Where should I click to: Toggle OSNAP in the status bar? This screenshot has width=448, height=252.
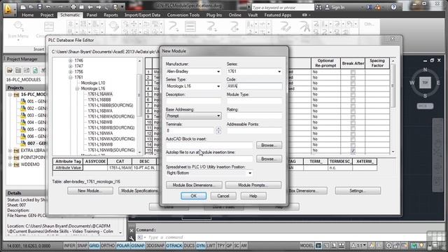[x=138, y=246]
